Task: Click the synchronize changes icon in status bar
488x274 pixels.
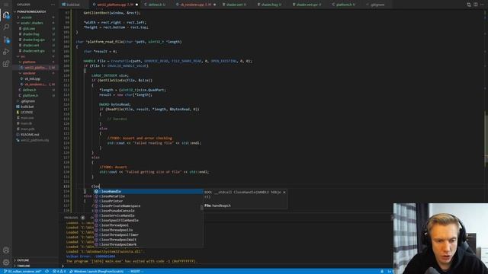Action: tap(47, 272)
